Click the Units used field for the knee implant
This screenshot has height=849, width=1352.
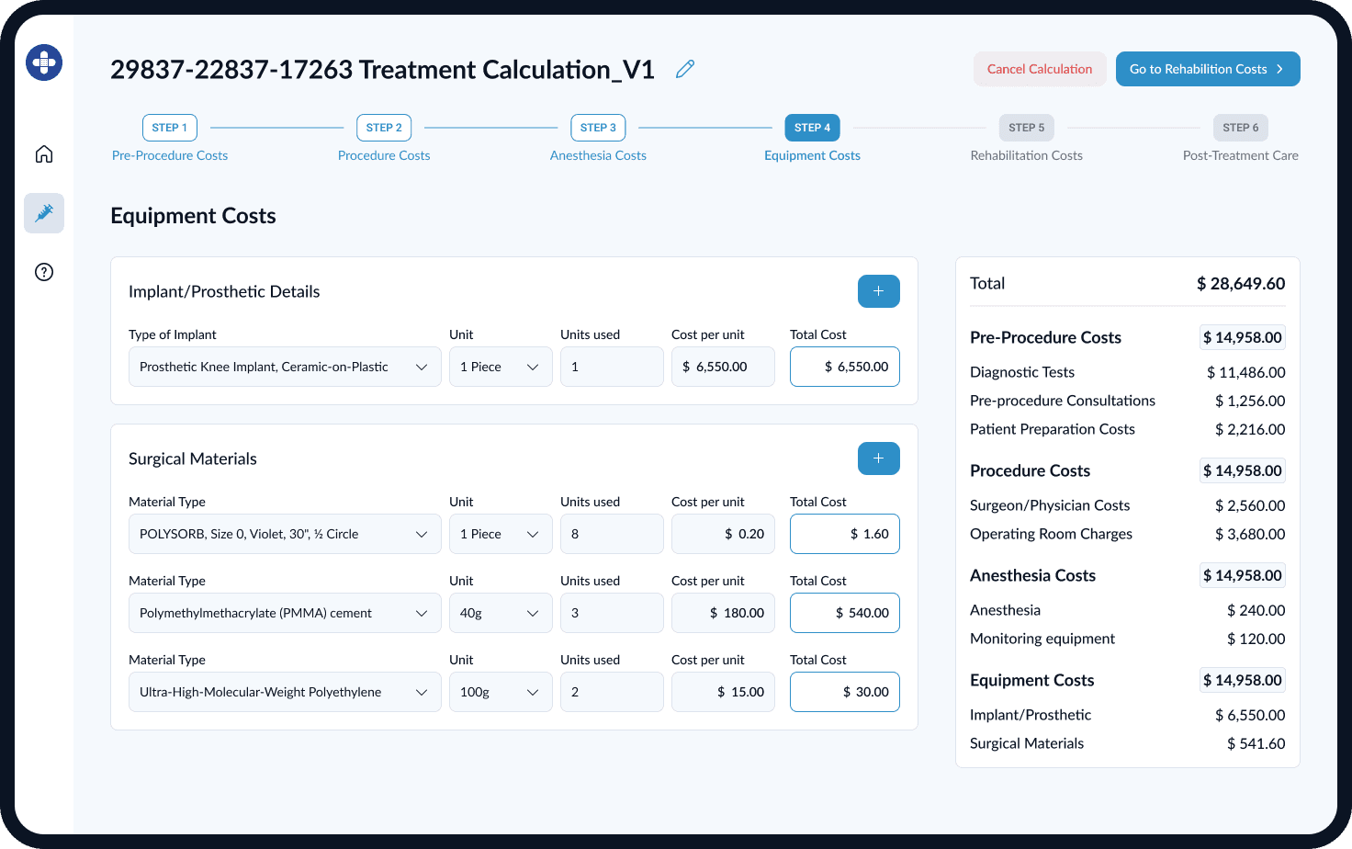click(612, 366)
